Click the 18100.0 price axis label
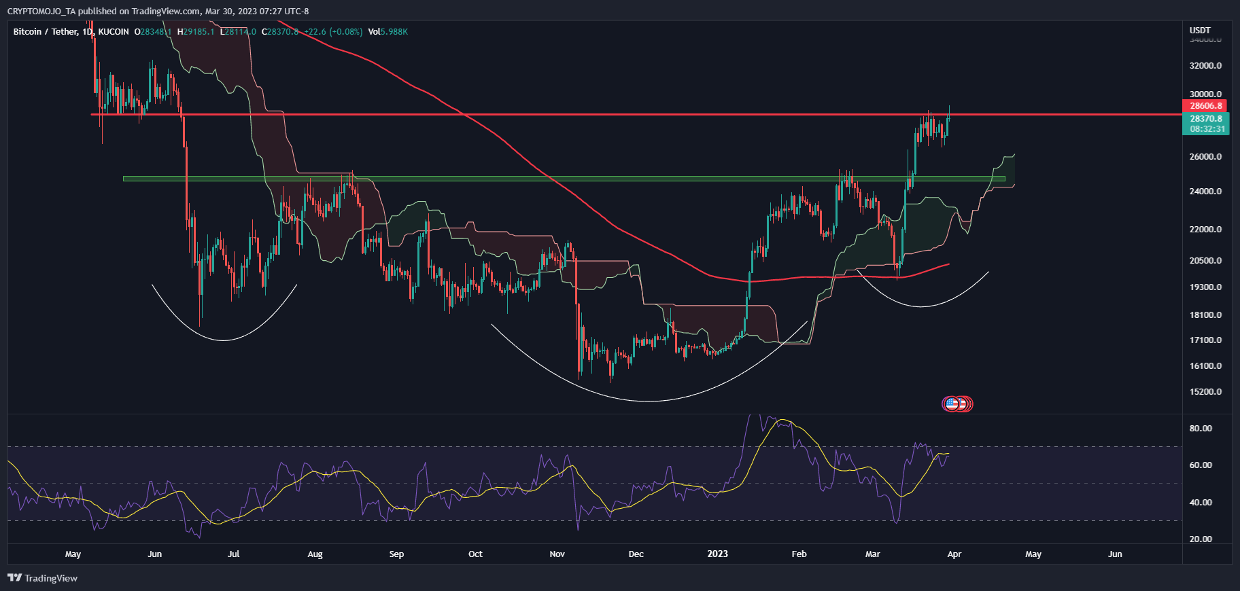 [x=1205, y=315]
